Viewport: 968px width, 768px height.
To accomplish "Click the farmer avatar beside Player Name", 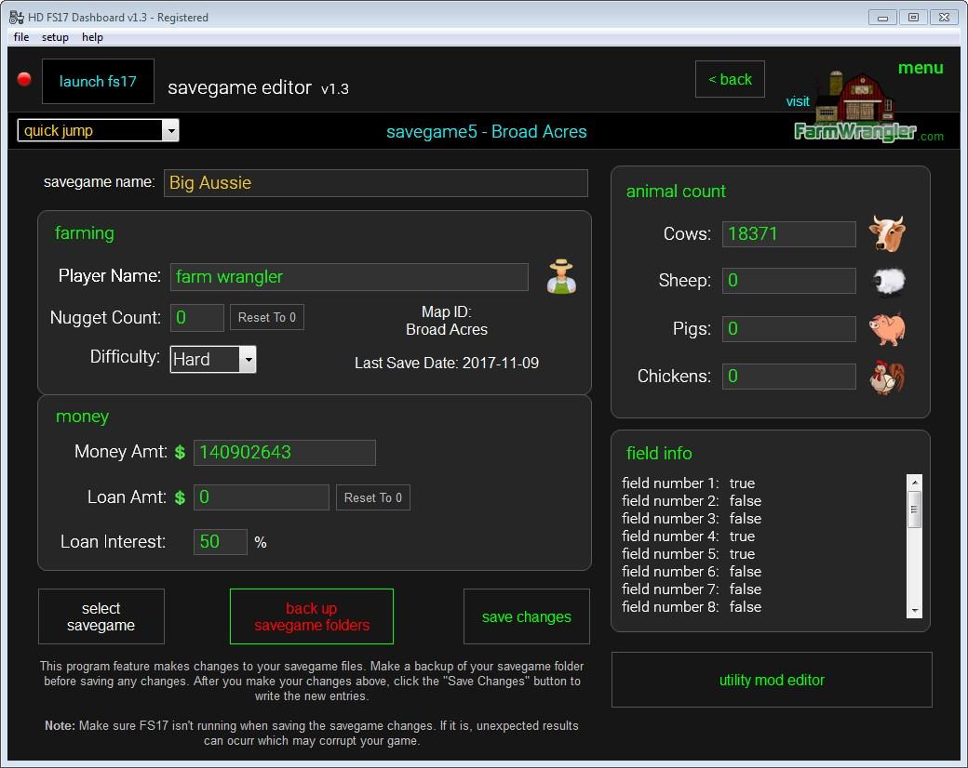I will point(561,277).
